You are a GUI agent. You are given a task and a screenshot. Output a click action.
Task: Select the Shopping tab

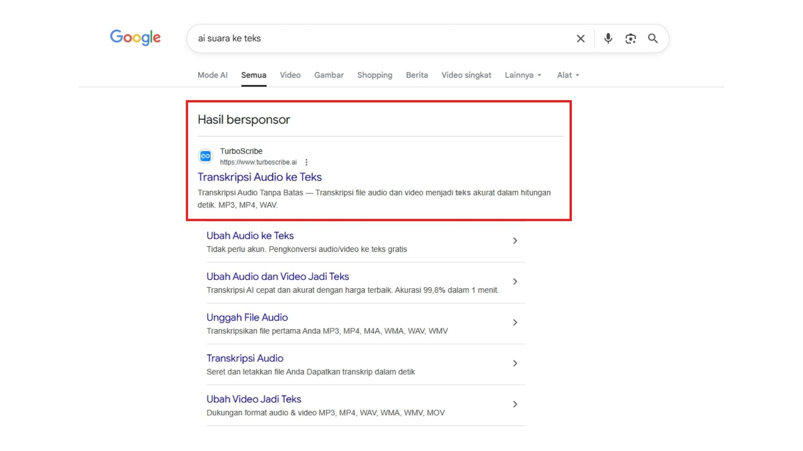(x=374, y=75)
